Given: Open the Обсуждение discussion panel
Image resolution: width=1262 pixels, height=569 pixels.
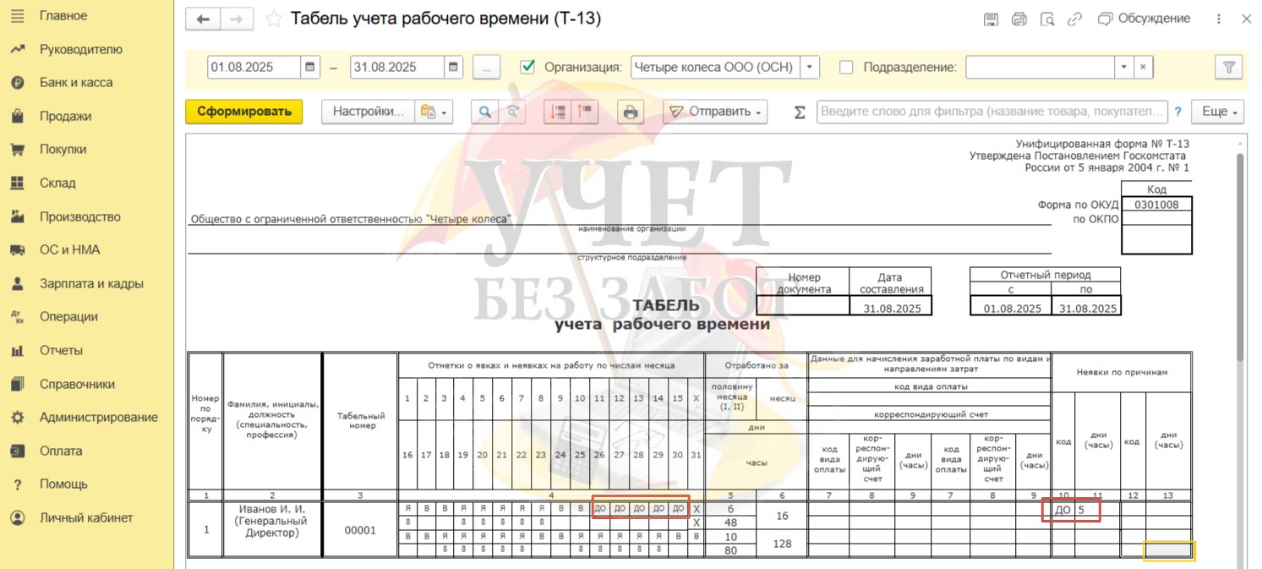Looking at the screenshot, I should click(x=1144, y=19).
